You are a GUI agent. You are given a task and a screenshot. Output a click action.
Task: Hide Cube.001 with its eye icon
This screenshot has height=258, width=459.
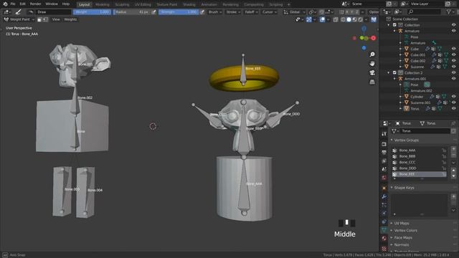(453, 54)
